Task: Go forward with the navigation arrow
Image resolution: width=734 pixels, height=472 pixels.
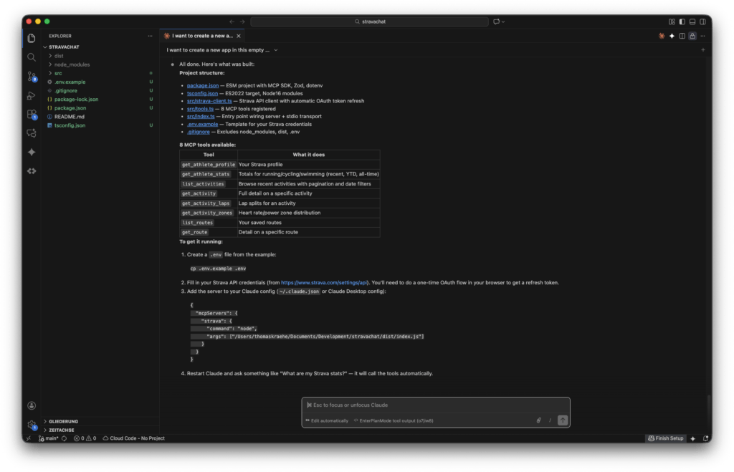Action: point(242,21)
